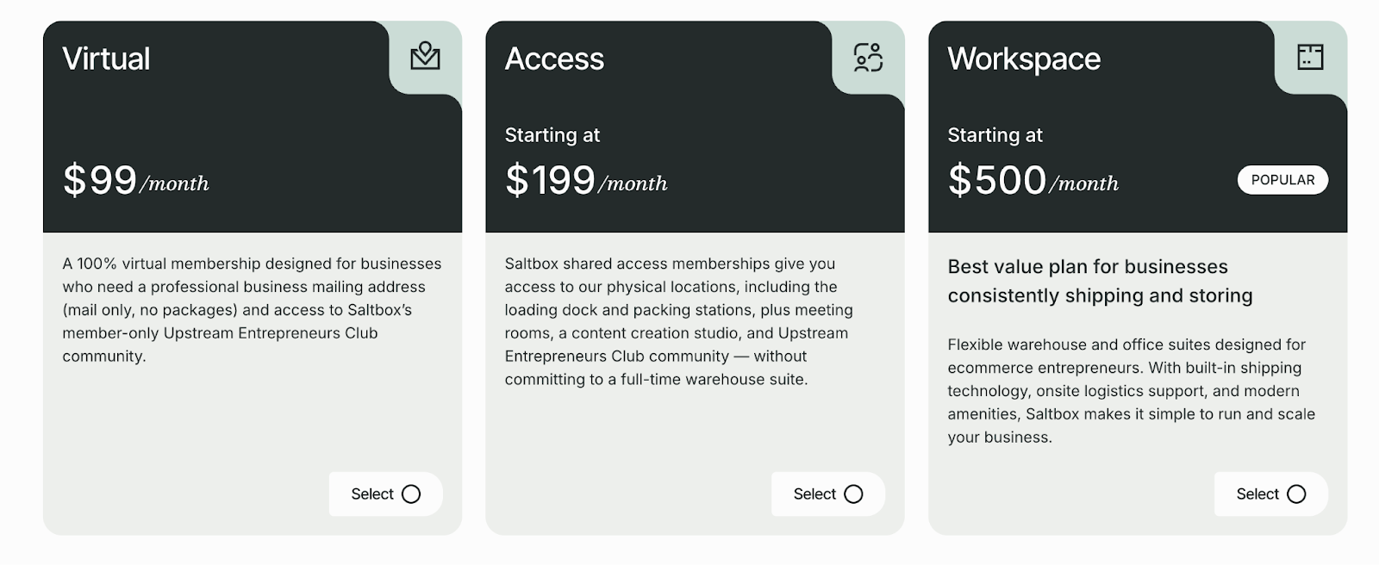Click the $199/month price

point(586,181)
